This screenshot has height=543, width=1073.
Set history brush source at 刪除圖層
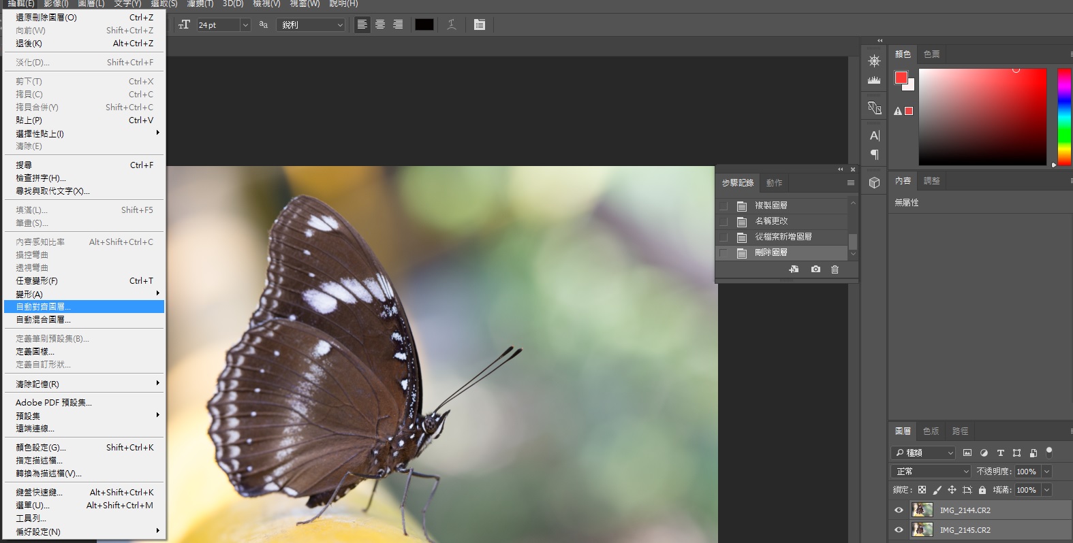(x=724, y=252)
